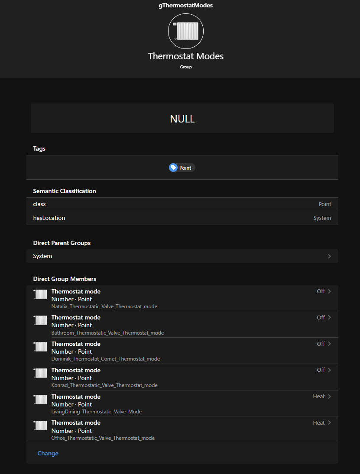Open Office thermostat via its Heat chevron

pos(329,423)
